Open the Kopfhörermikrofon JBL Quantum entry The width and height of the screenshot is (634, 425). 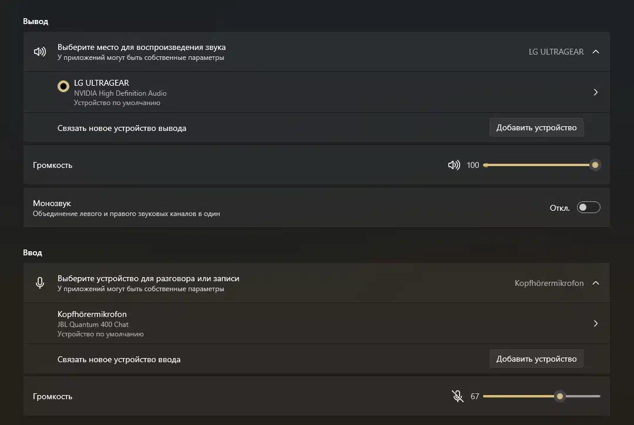point(316,323)
